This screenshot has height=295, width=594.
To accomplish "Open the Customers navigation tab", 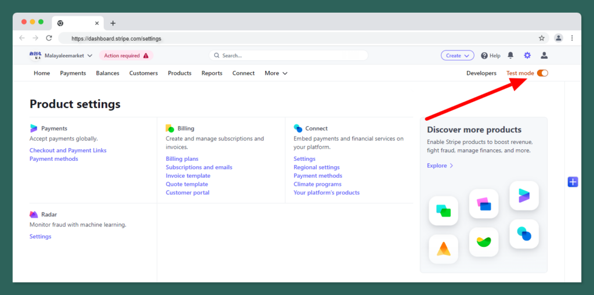I will click(143, 73).
